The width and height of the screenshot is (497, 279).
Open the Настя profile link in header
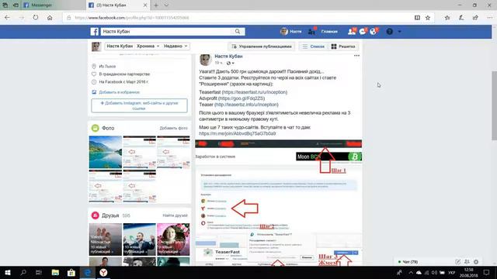click(x=291, y=31)
